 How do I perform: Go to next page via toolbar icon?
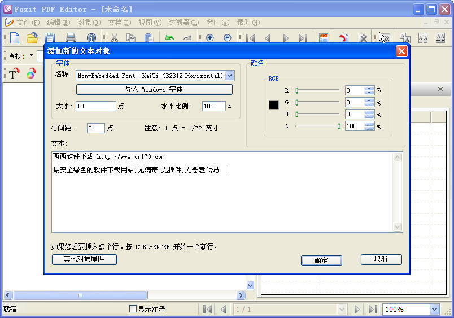286,38
